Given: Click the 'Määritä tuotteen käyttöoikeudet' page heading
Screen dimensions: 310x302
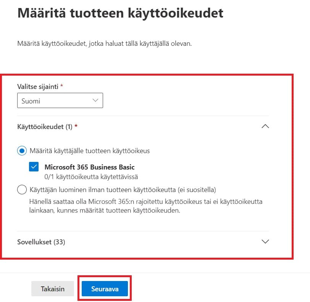Looking at the screenshot, I should tap(120, 13).
